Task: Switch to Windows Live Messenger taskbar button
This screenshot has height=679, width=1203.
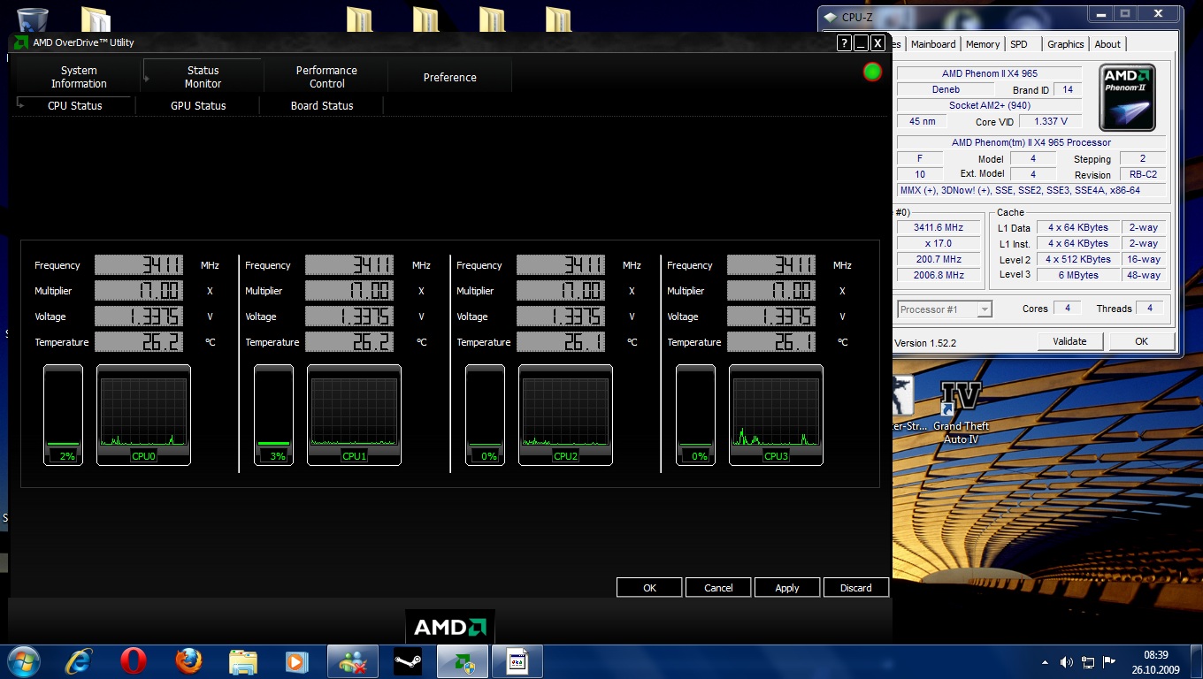Action: (353, 661)
